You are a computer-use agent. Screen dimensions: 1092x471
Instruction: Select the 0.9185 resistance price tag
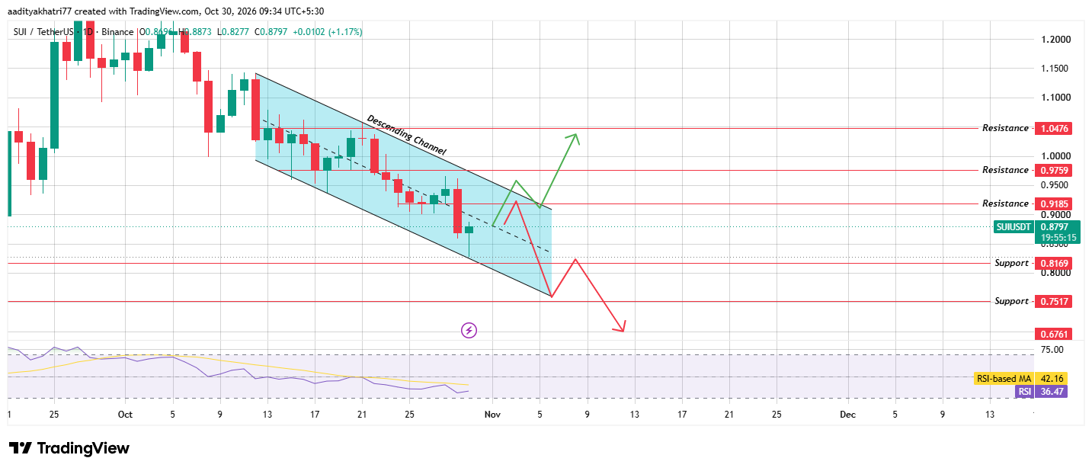(x=1053, y=203)
